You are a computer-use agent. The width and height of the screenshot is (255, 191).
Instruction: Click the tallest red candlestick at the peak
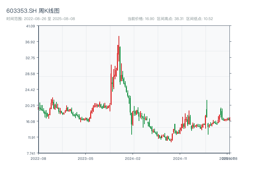[119, 49]
